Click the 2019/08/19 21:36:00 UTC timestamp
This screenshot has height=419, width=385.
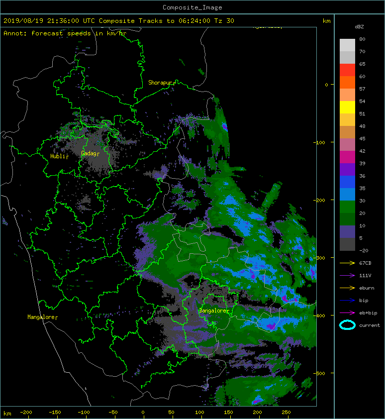(x=49, y=21)
